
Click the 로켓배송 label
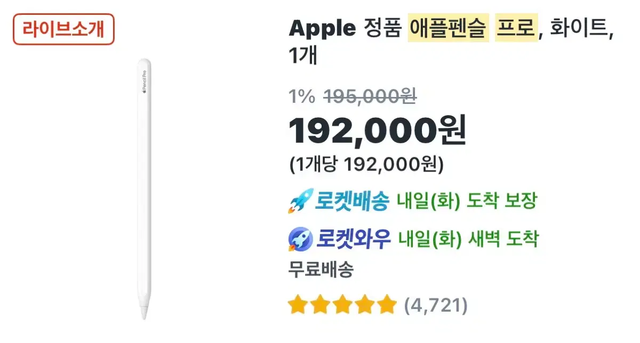click(353, 201)
